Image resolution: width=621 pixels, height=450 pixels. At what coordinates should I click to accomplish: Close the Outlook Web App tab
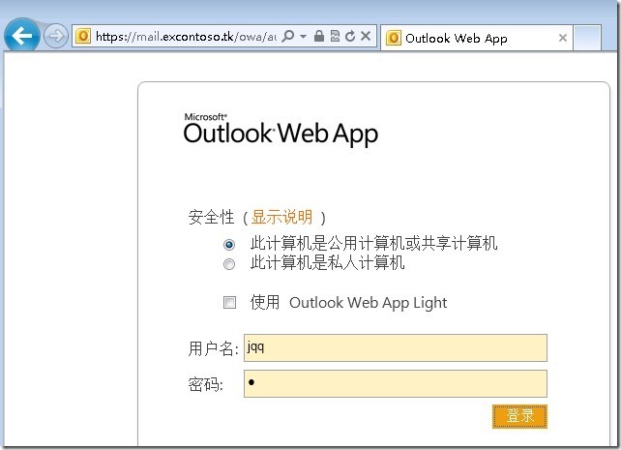(563, 39)
